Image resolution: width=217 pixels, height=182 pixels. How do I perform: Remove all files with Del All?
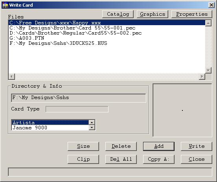click(121, 159)
